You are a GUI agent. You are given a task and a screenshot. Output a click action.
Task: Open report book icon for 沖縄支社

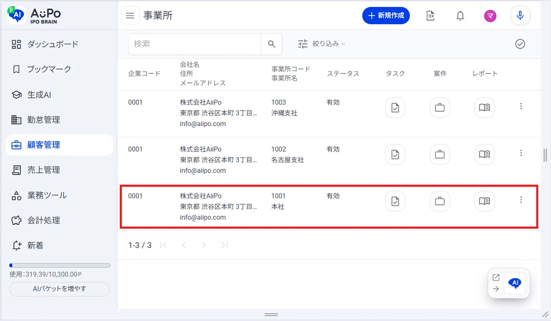click(x=485, y=108)
